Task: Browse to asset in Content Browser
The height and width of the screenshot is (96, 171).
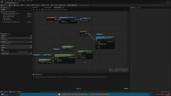Action: [x=16, y=5]
